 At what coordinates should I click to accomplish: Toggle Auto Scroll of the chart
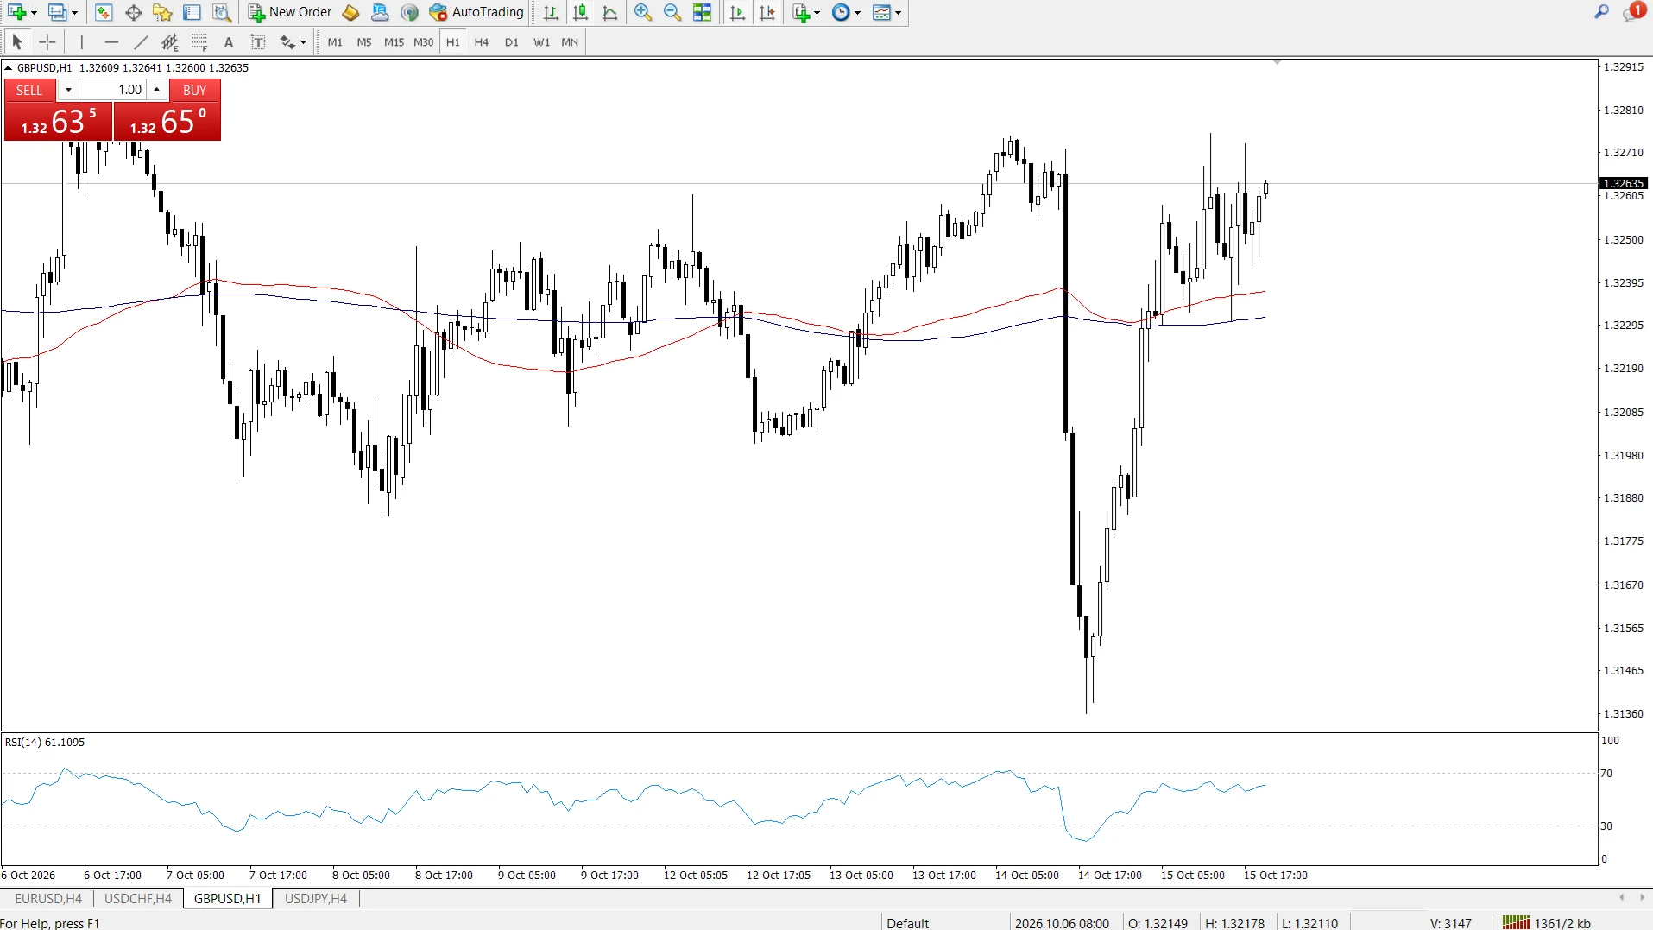click(737, 12)
